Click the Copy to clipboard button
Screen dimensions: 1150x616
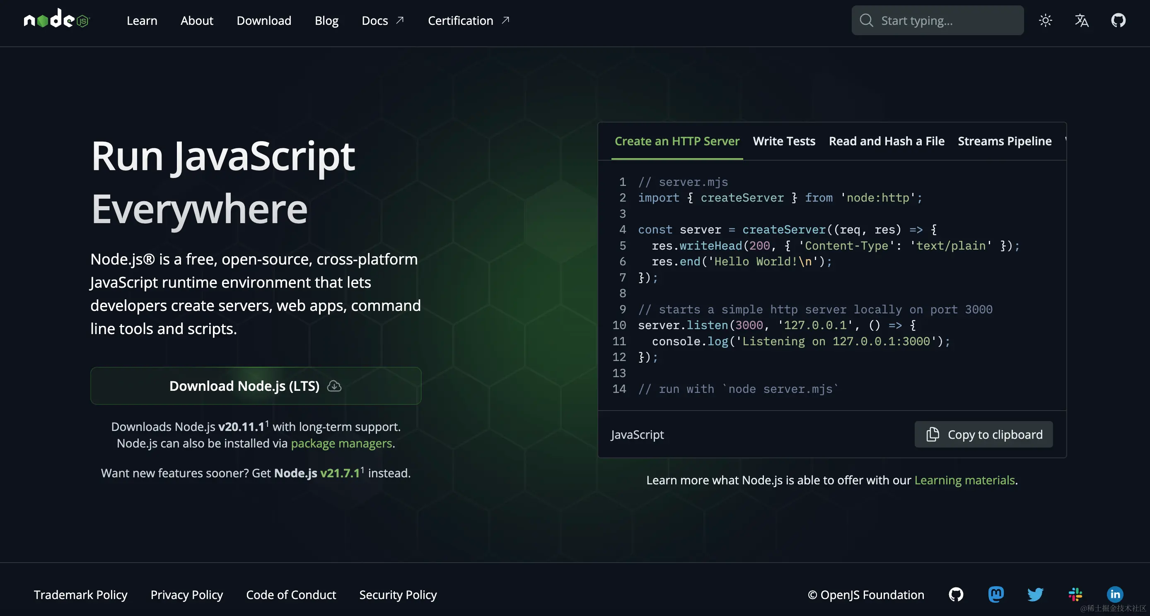pyautogui.click(x=983, y=434)
